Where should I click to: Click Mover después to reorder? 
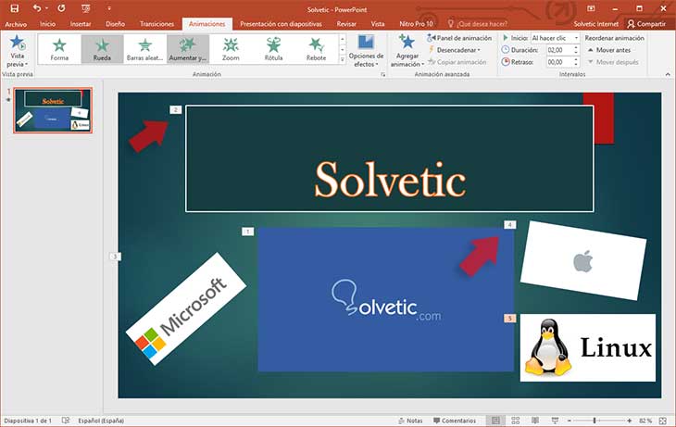[613, 62]
